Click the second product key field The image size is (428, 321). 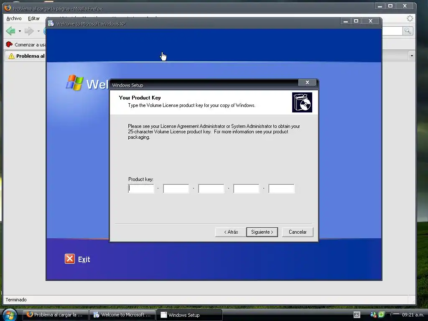pyautogui.click(x=176, y=189)
